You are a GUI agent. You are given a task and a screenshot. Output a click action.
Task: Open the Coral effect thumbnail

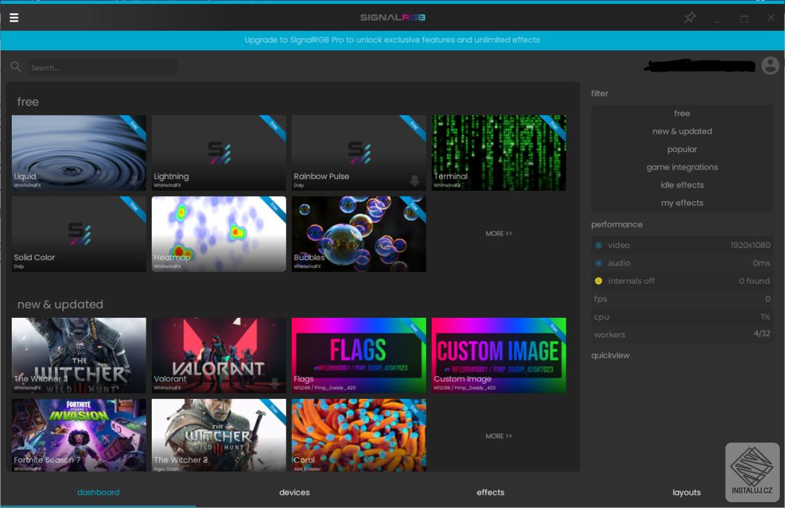[x=359, y=435]
